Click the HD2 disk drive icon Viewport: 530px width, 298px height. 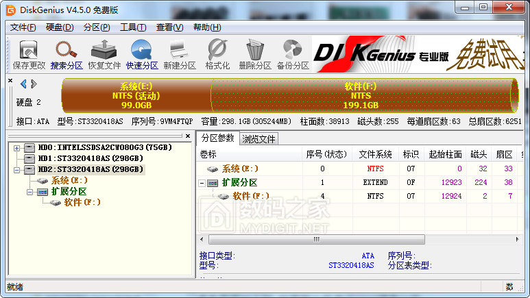(x=29, y=169)
